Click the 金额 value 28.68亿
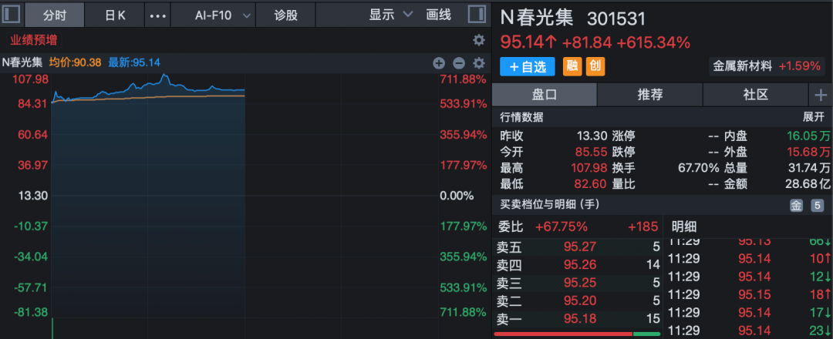Image resolution: width=833 pixels, height=339 pixels. tap(808, 185)
